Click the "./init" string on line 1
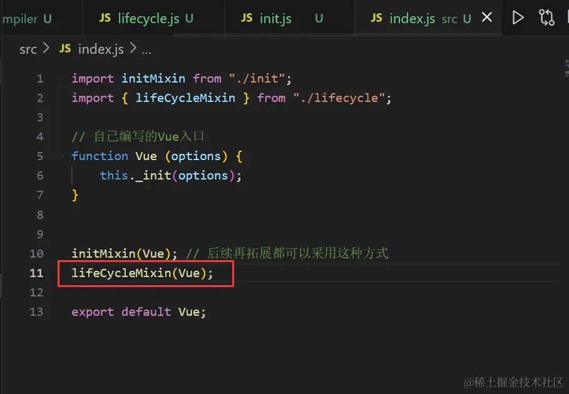This screenshot has width=569, height=394. click(257, 79)
